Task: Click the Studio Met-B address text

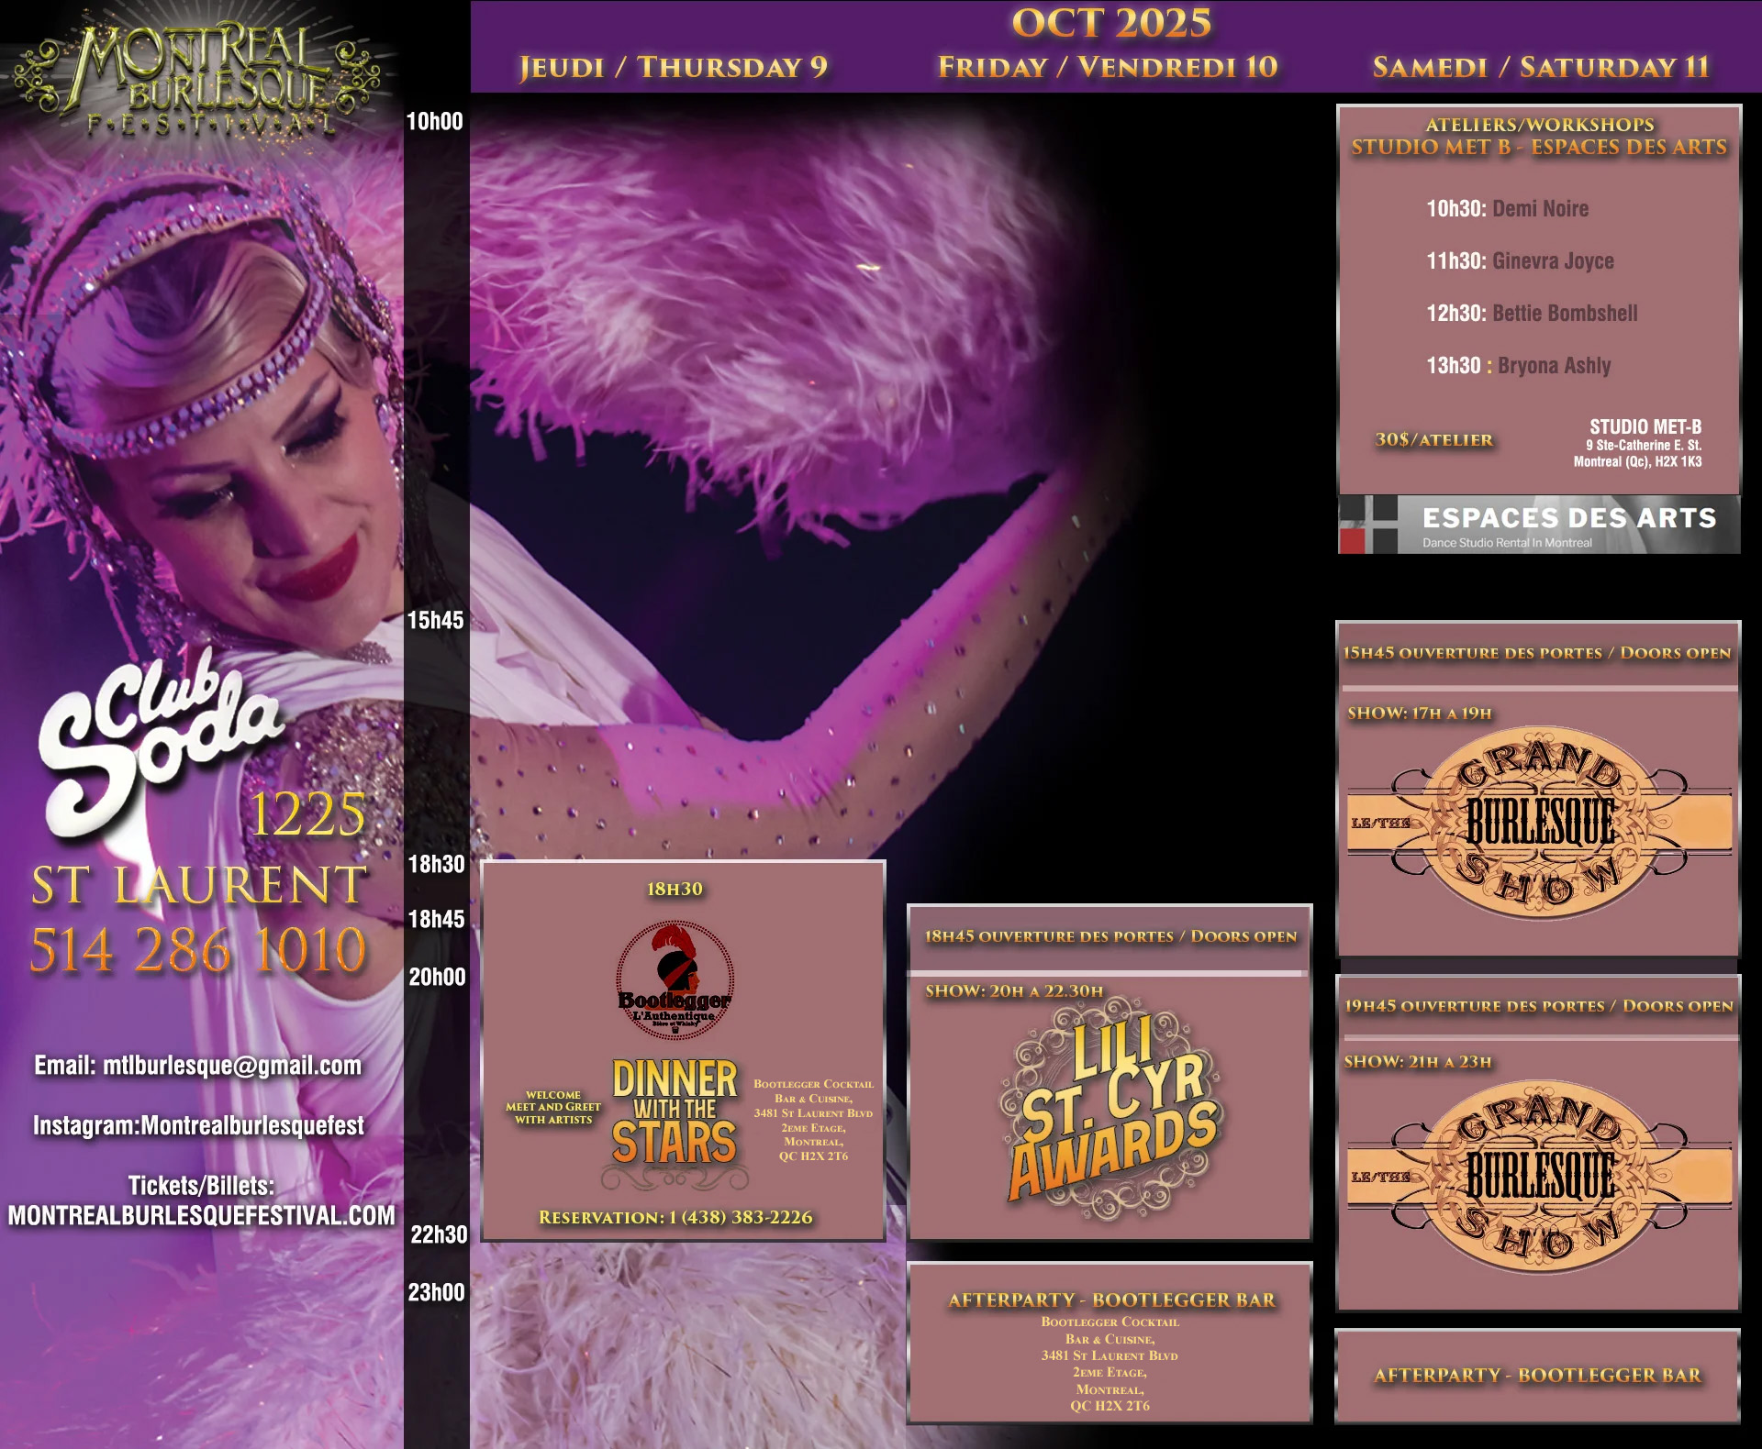Action: pos(1637,444)
